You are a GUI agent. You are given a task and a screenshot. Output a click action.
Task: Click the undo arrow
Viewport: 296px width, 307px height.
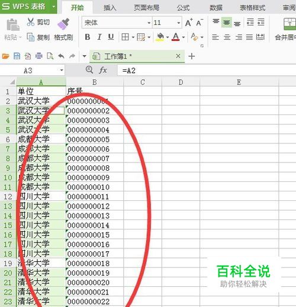pyautogui.click(x=62, y=56)
